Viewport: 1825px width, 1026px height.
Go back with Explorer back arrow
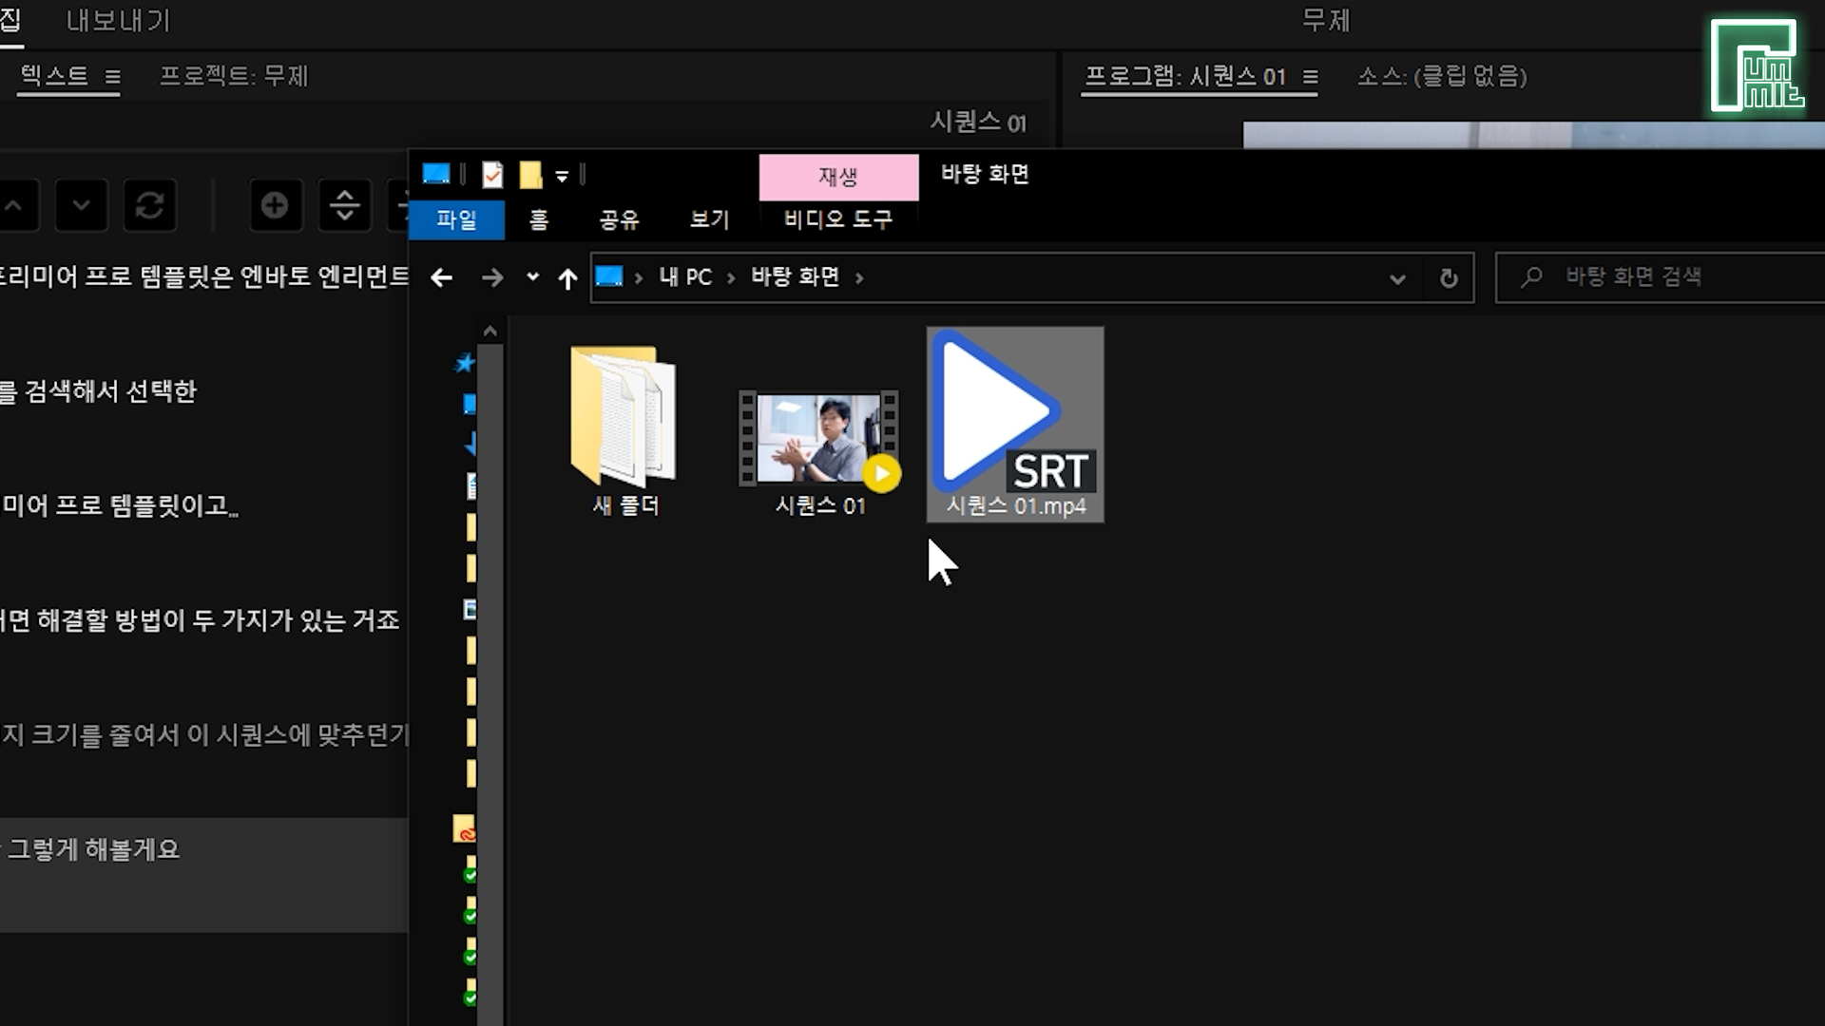pyautogui.click(x=441, y=277)
